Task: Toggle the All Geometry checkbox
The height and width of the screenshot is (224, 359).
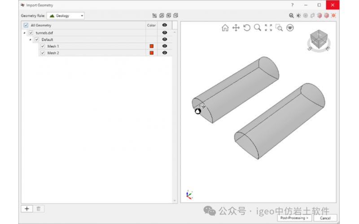Action: coord(26,26)
